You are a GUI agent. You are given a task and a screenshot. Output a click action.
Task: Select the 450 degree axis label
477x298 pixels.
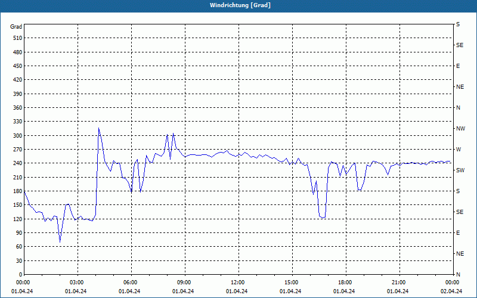pyautogui.click(x=18, y=66)
